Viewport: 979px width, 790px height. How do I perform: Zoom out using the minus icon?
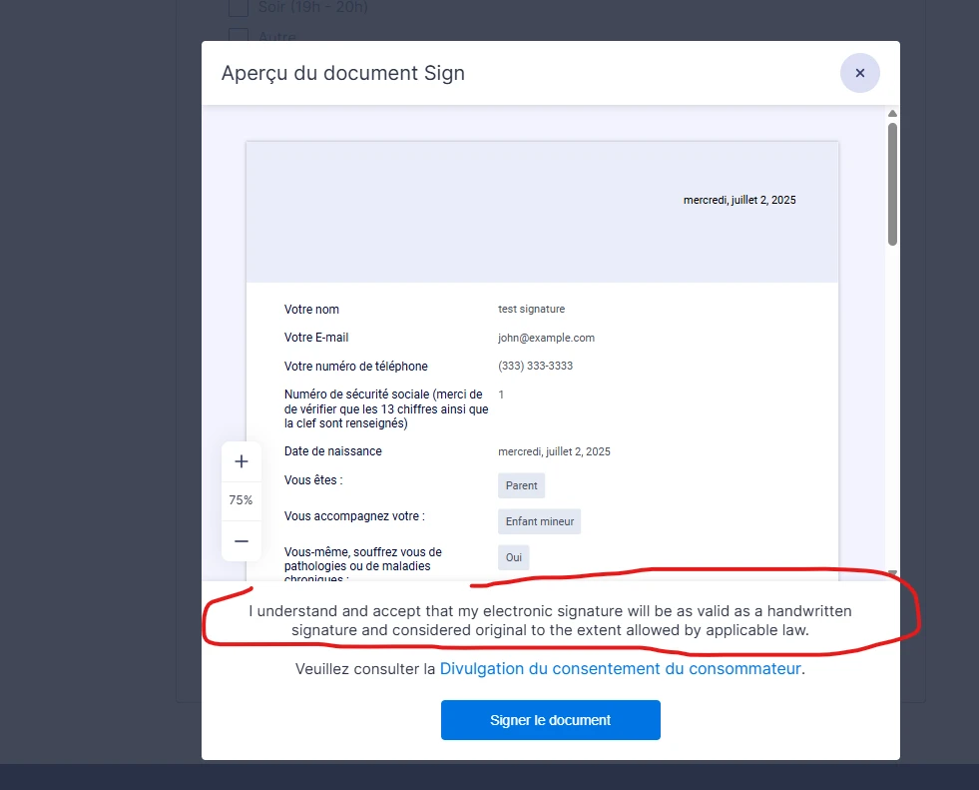pos(241,540)
